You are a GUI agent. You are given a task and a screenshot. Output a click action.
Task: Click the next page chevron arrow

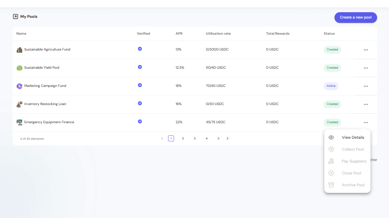coord(228,138)
